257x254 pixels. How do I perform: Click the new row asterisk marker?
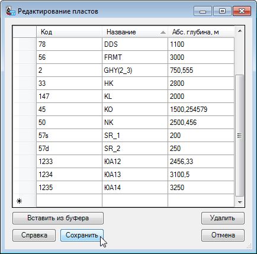coord(19,201)
